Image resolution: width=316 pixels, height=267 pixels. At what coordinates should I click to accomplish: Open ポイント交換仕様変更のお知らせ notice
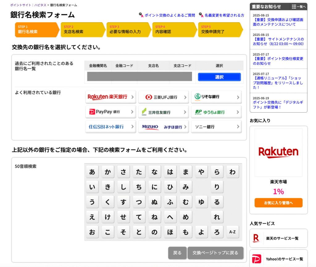coord(278,61)
